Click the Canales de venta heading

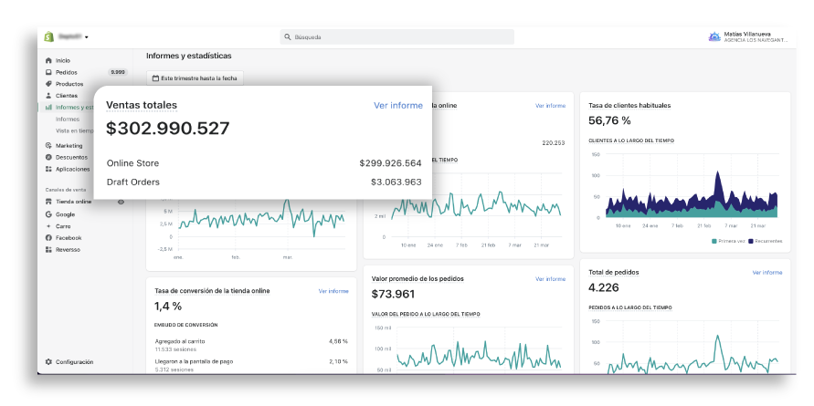pyautogui.click(x=66, y=190)
